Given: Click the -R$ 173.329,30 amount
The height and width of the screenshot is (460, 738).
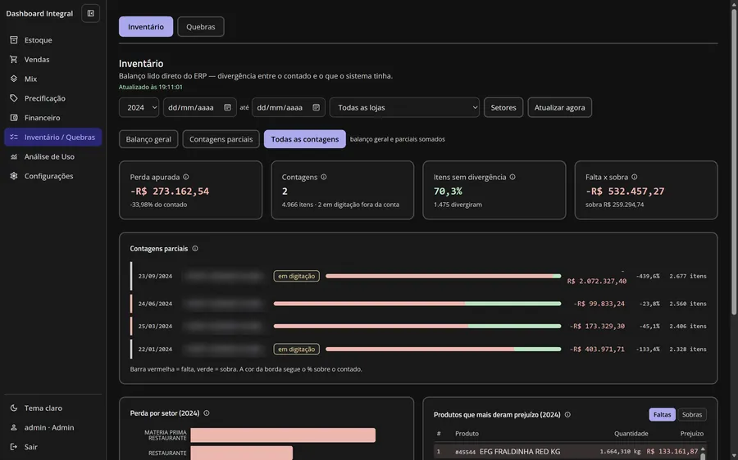Looking at the screenshot, I should click(597, 326).
